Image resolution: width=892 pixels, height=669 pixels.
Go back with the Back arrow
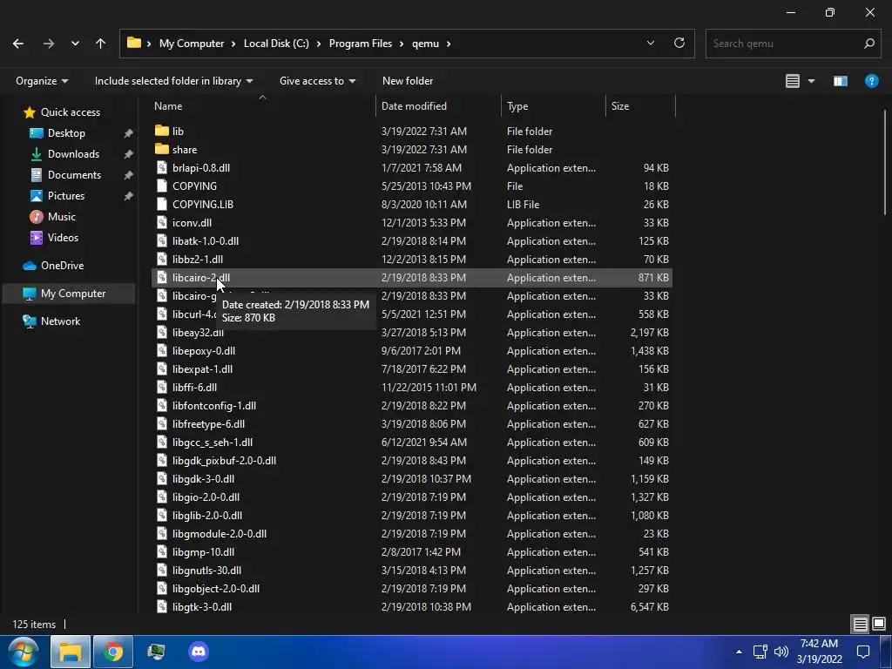coord(18,44)
